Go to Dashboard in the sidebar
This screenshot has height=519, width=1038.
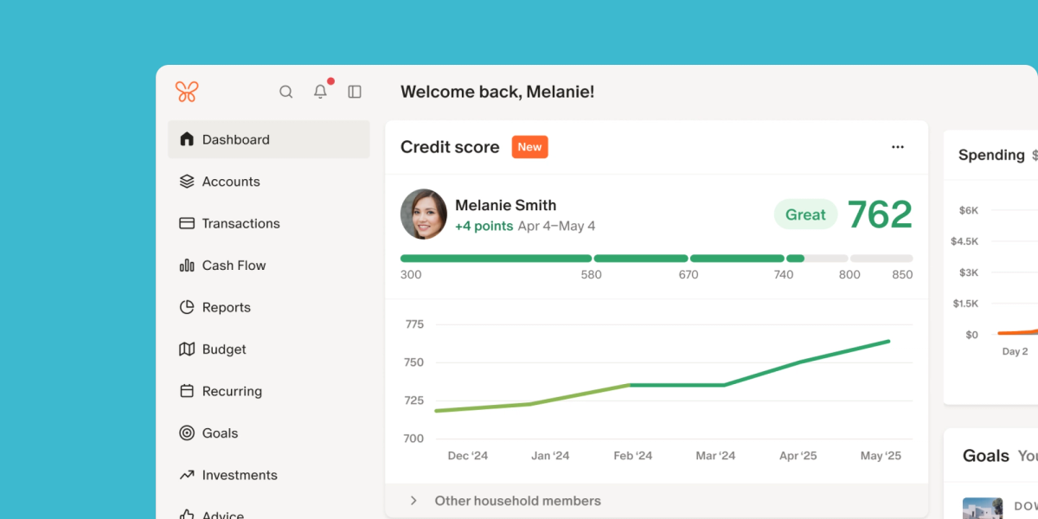tap(269, 139)
